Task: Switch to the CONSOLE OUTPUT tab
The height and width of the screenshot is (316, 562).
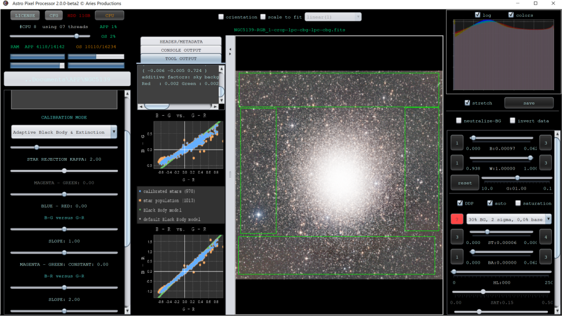Action: (x=180, y=50)
